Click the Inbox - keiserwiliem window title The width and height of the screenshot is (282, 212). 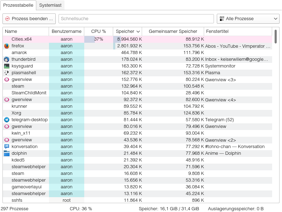(x=237, y=59)
